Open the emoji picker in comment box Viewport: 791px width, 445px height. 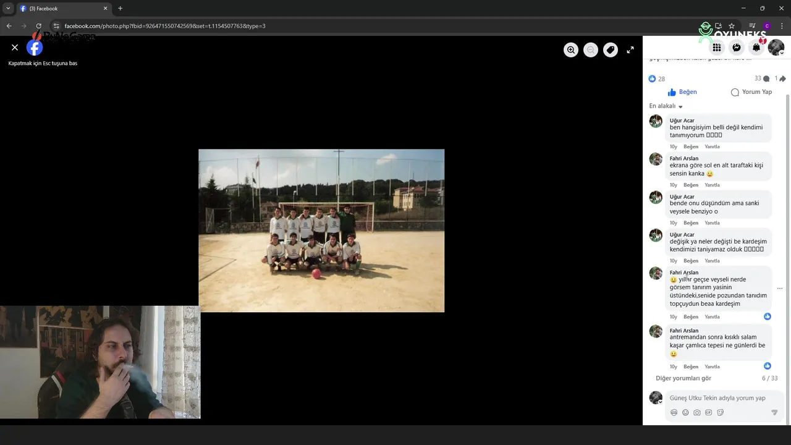(685, 413)
